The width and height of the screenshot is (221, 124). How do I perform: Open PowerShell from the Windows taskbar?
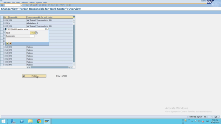(x=22, y=121)
